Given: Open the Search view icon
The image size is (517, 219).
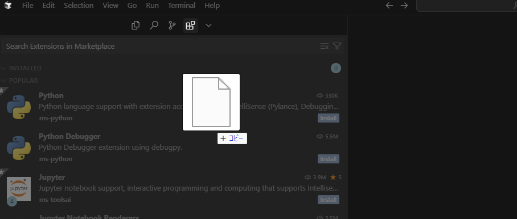Looking at the screenshot, I should (x=154, y=26).
